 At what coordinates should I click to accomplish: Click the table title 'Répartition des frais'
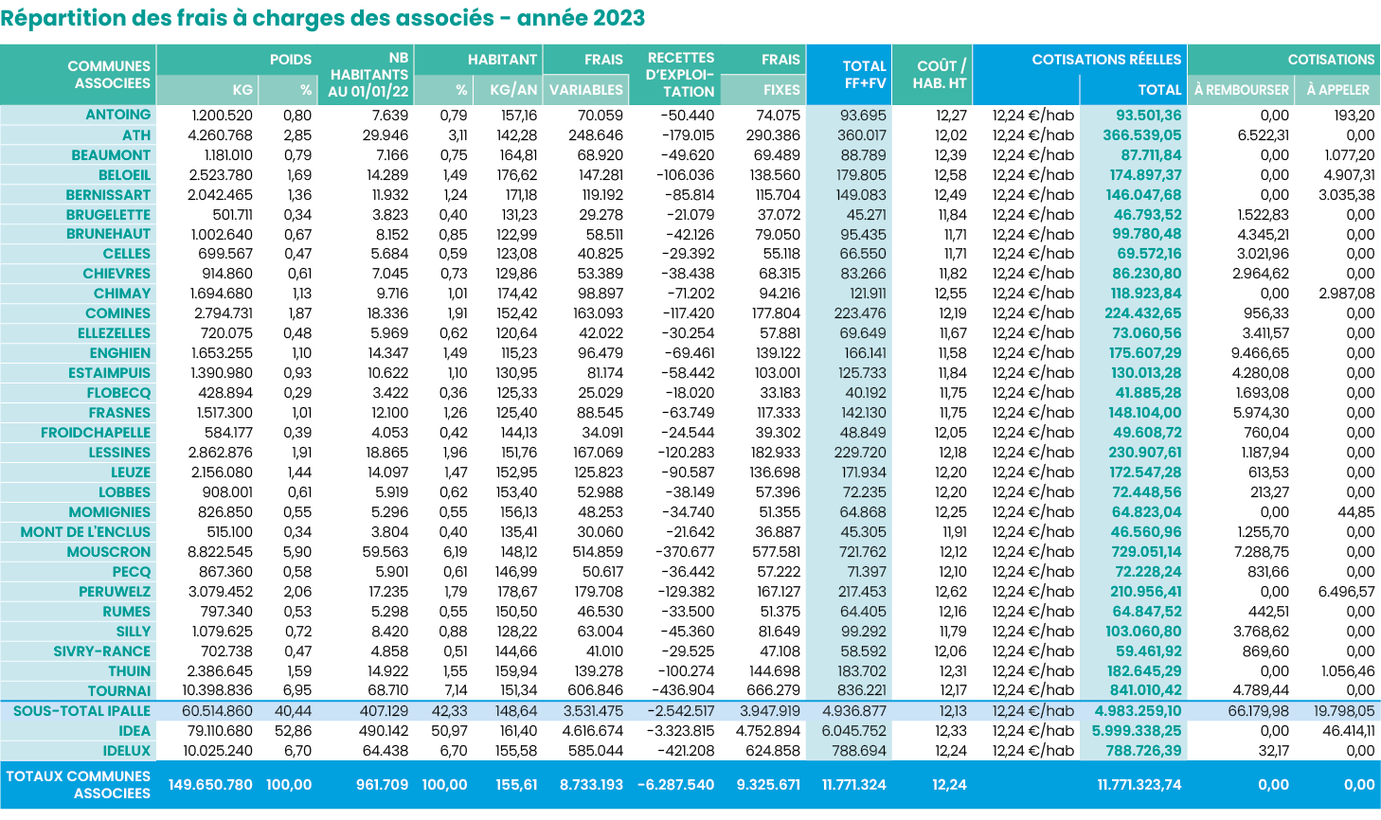coord(322,18)
